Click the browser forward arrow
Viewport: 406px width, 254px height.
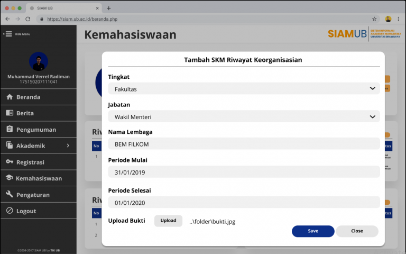click(x=17, y=19)
